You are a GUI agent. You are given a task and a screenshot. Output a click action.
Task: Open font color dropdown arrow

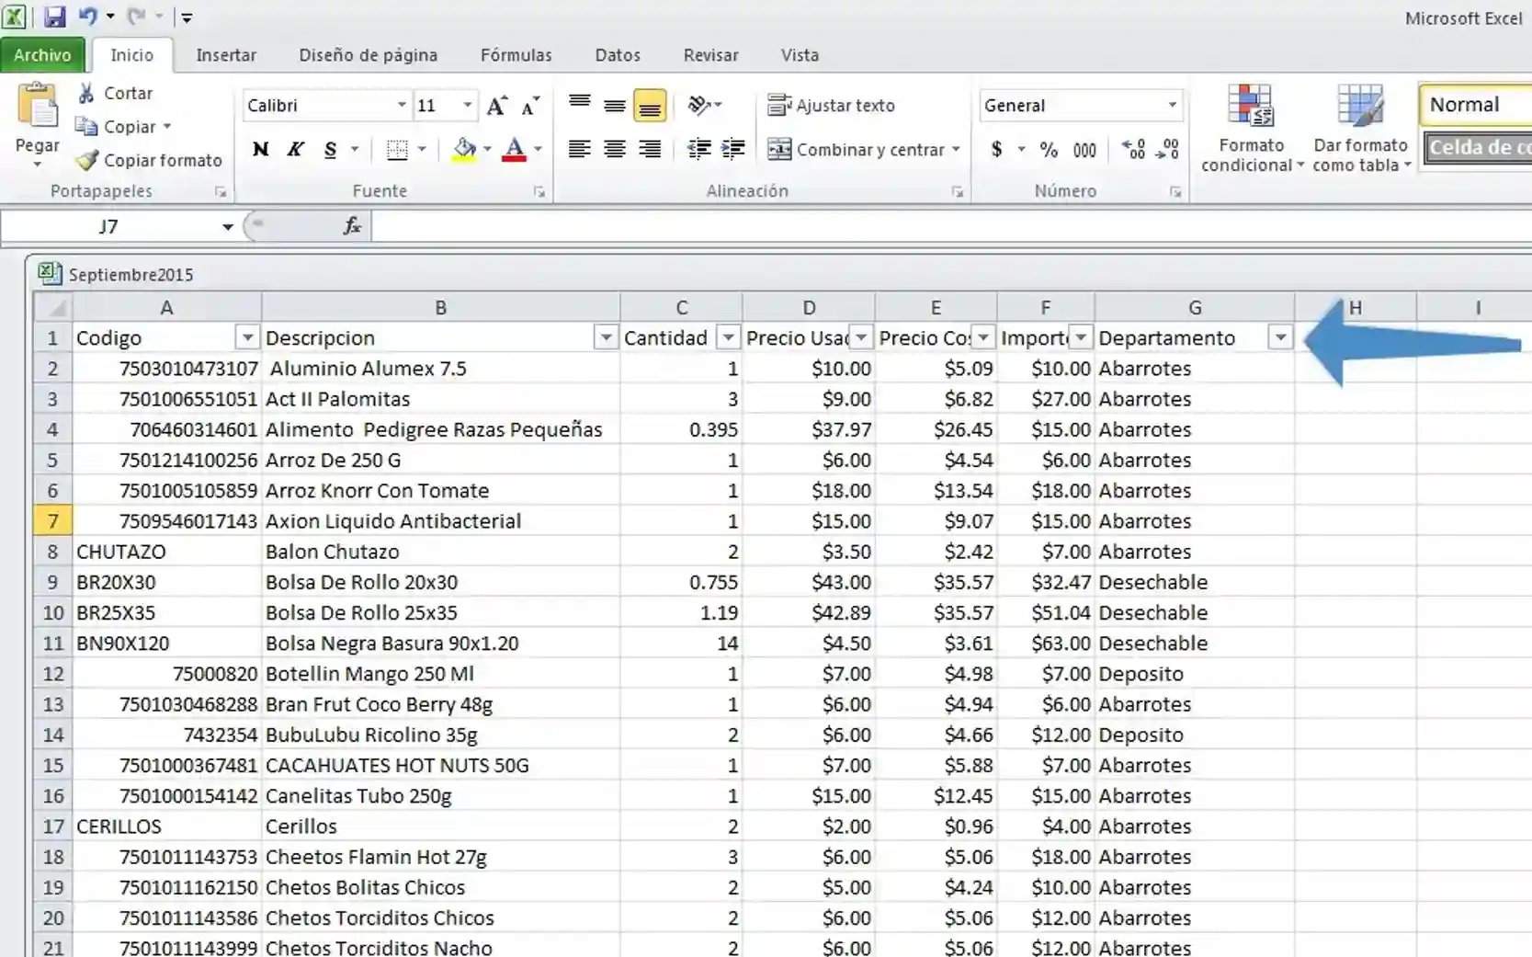click(x=538, y=149)
